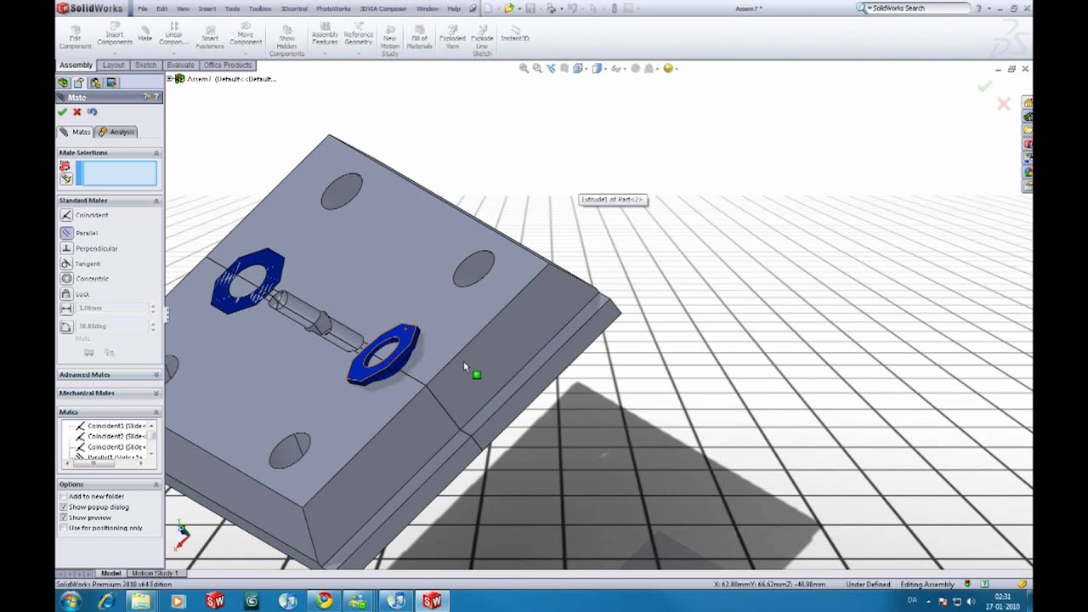Screen dimensions: 1088x612
Task: Switch to the Evaluate tab
Action: pos(180,65)
